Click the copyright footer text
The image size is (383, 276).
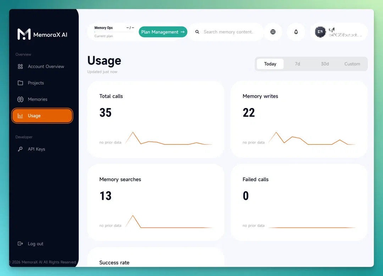(43, 262)
